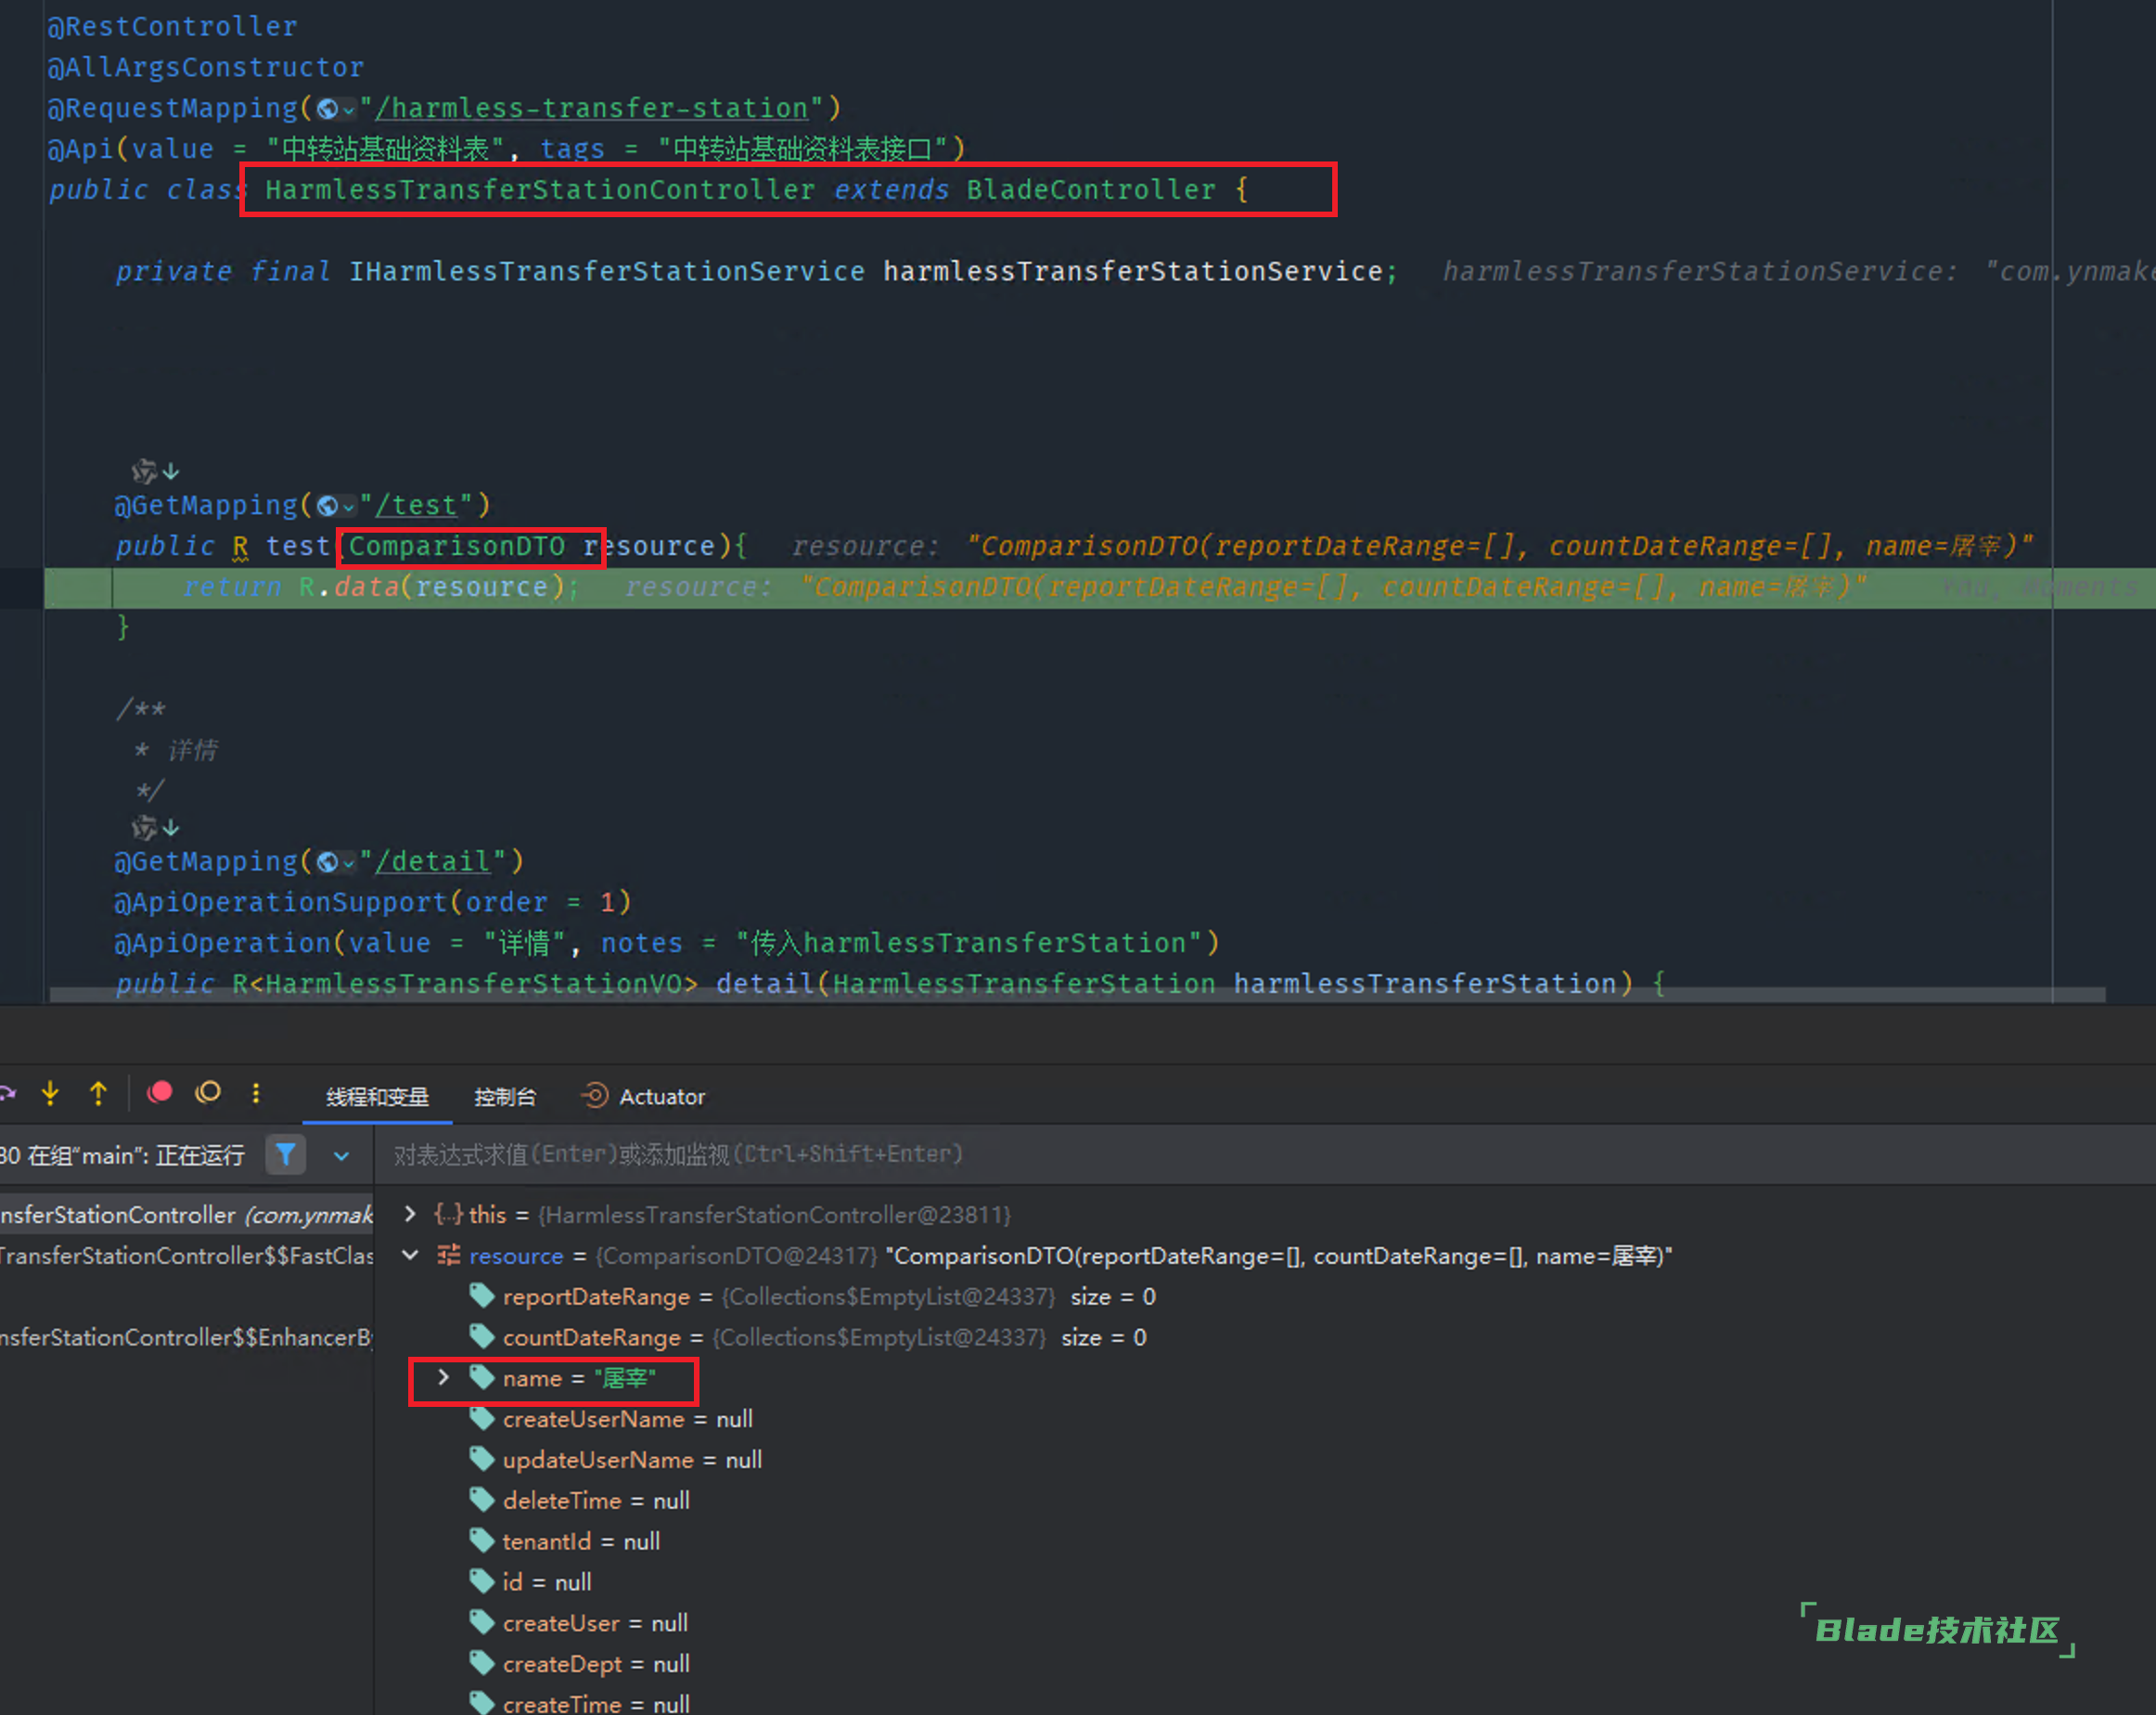The image size is (2156, 1715).
Task: Click the @RestController annotation
Action: (x=173, y=26)
